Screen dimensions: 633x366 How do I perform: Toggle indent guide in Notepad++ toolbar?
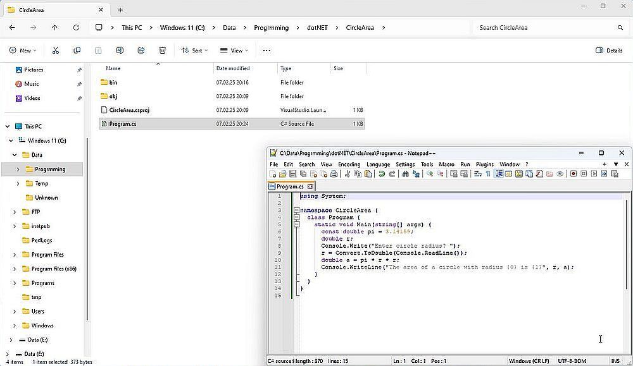(499, 174)
